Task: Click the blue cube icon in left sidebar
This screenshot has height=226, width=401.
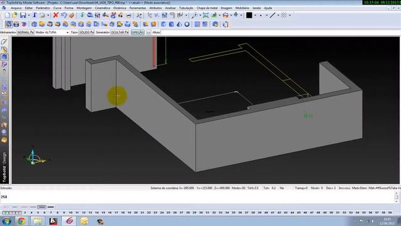Action: tap(4, 57)
